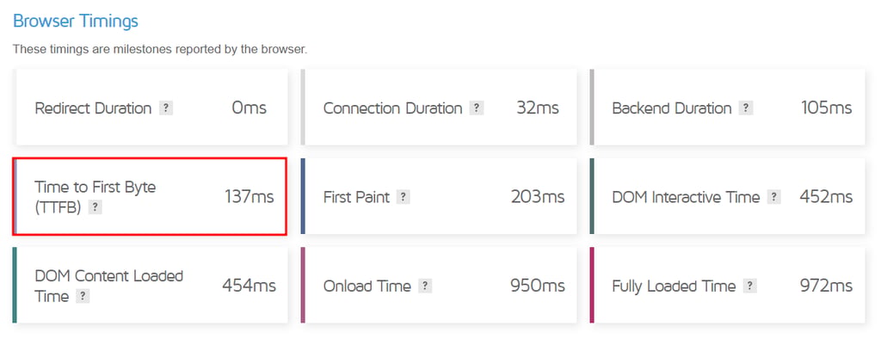The width and height of the screenshot is (881, 339).
Task: Open DOM Content Loaded Time help icon
Action: (x=83, y=296)
